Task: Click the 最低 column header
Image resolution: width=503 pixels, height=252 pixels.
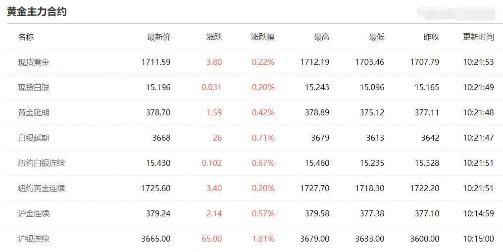Action: (376, 37)
